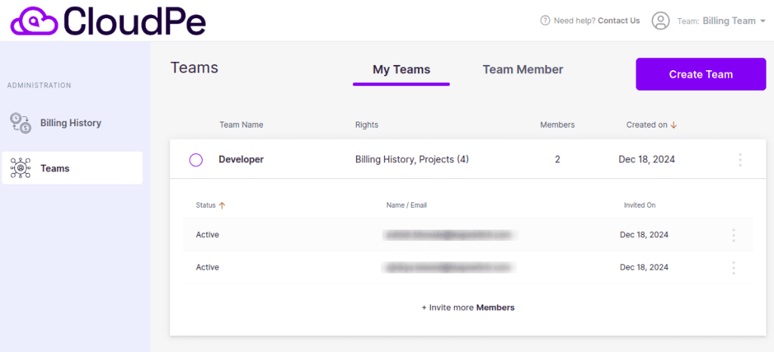Open three-dot menu for first active member
This screenshot has height=352, width=774.
click(x=733, y=235)
